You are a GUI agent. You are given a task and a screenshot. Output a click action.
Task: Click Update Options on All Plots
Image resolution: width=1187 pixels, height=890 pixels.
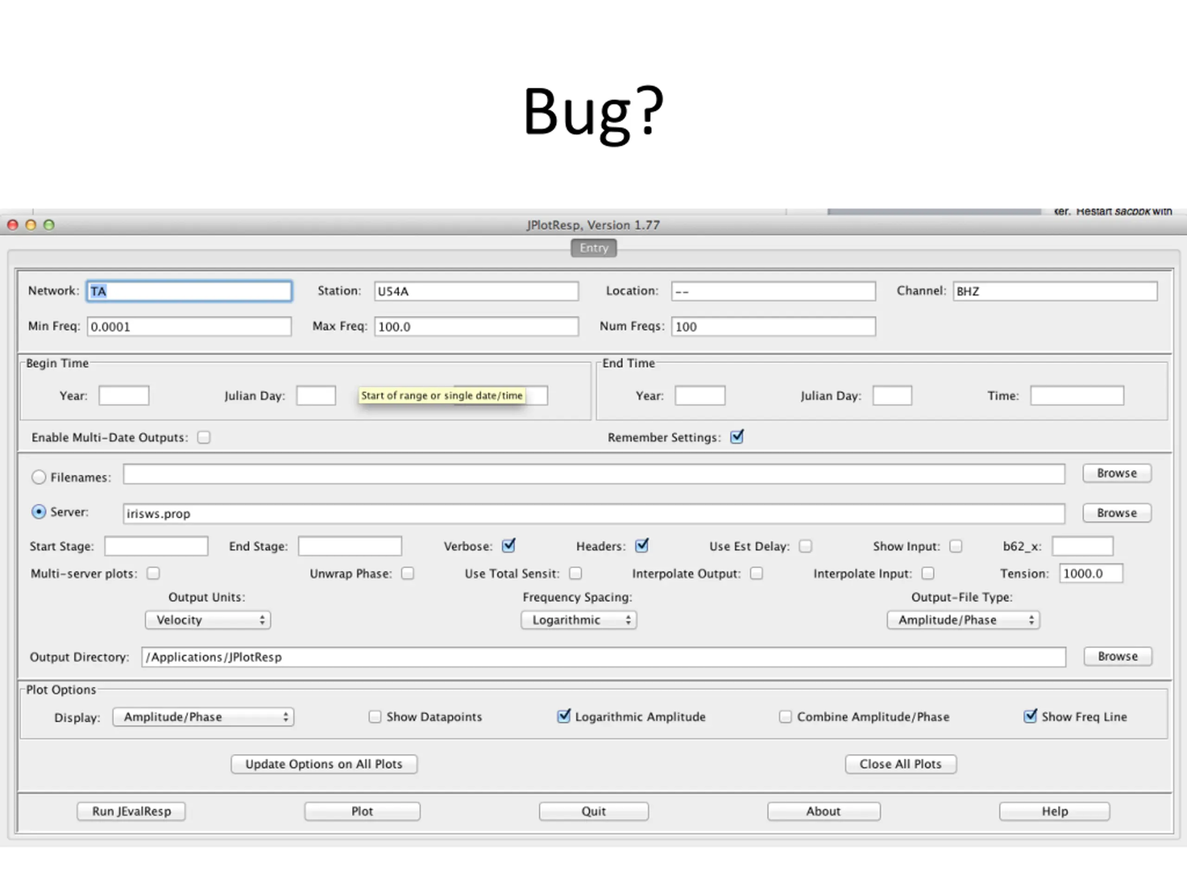324,764
